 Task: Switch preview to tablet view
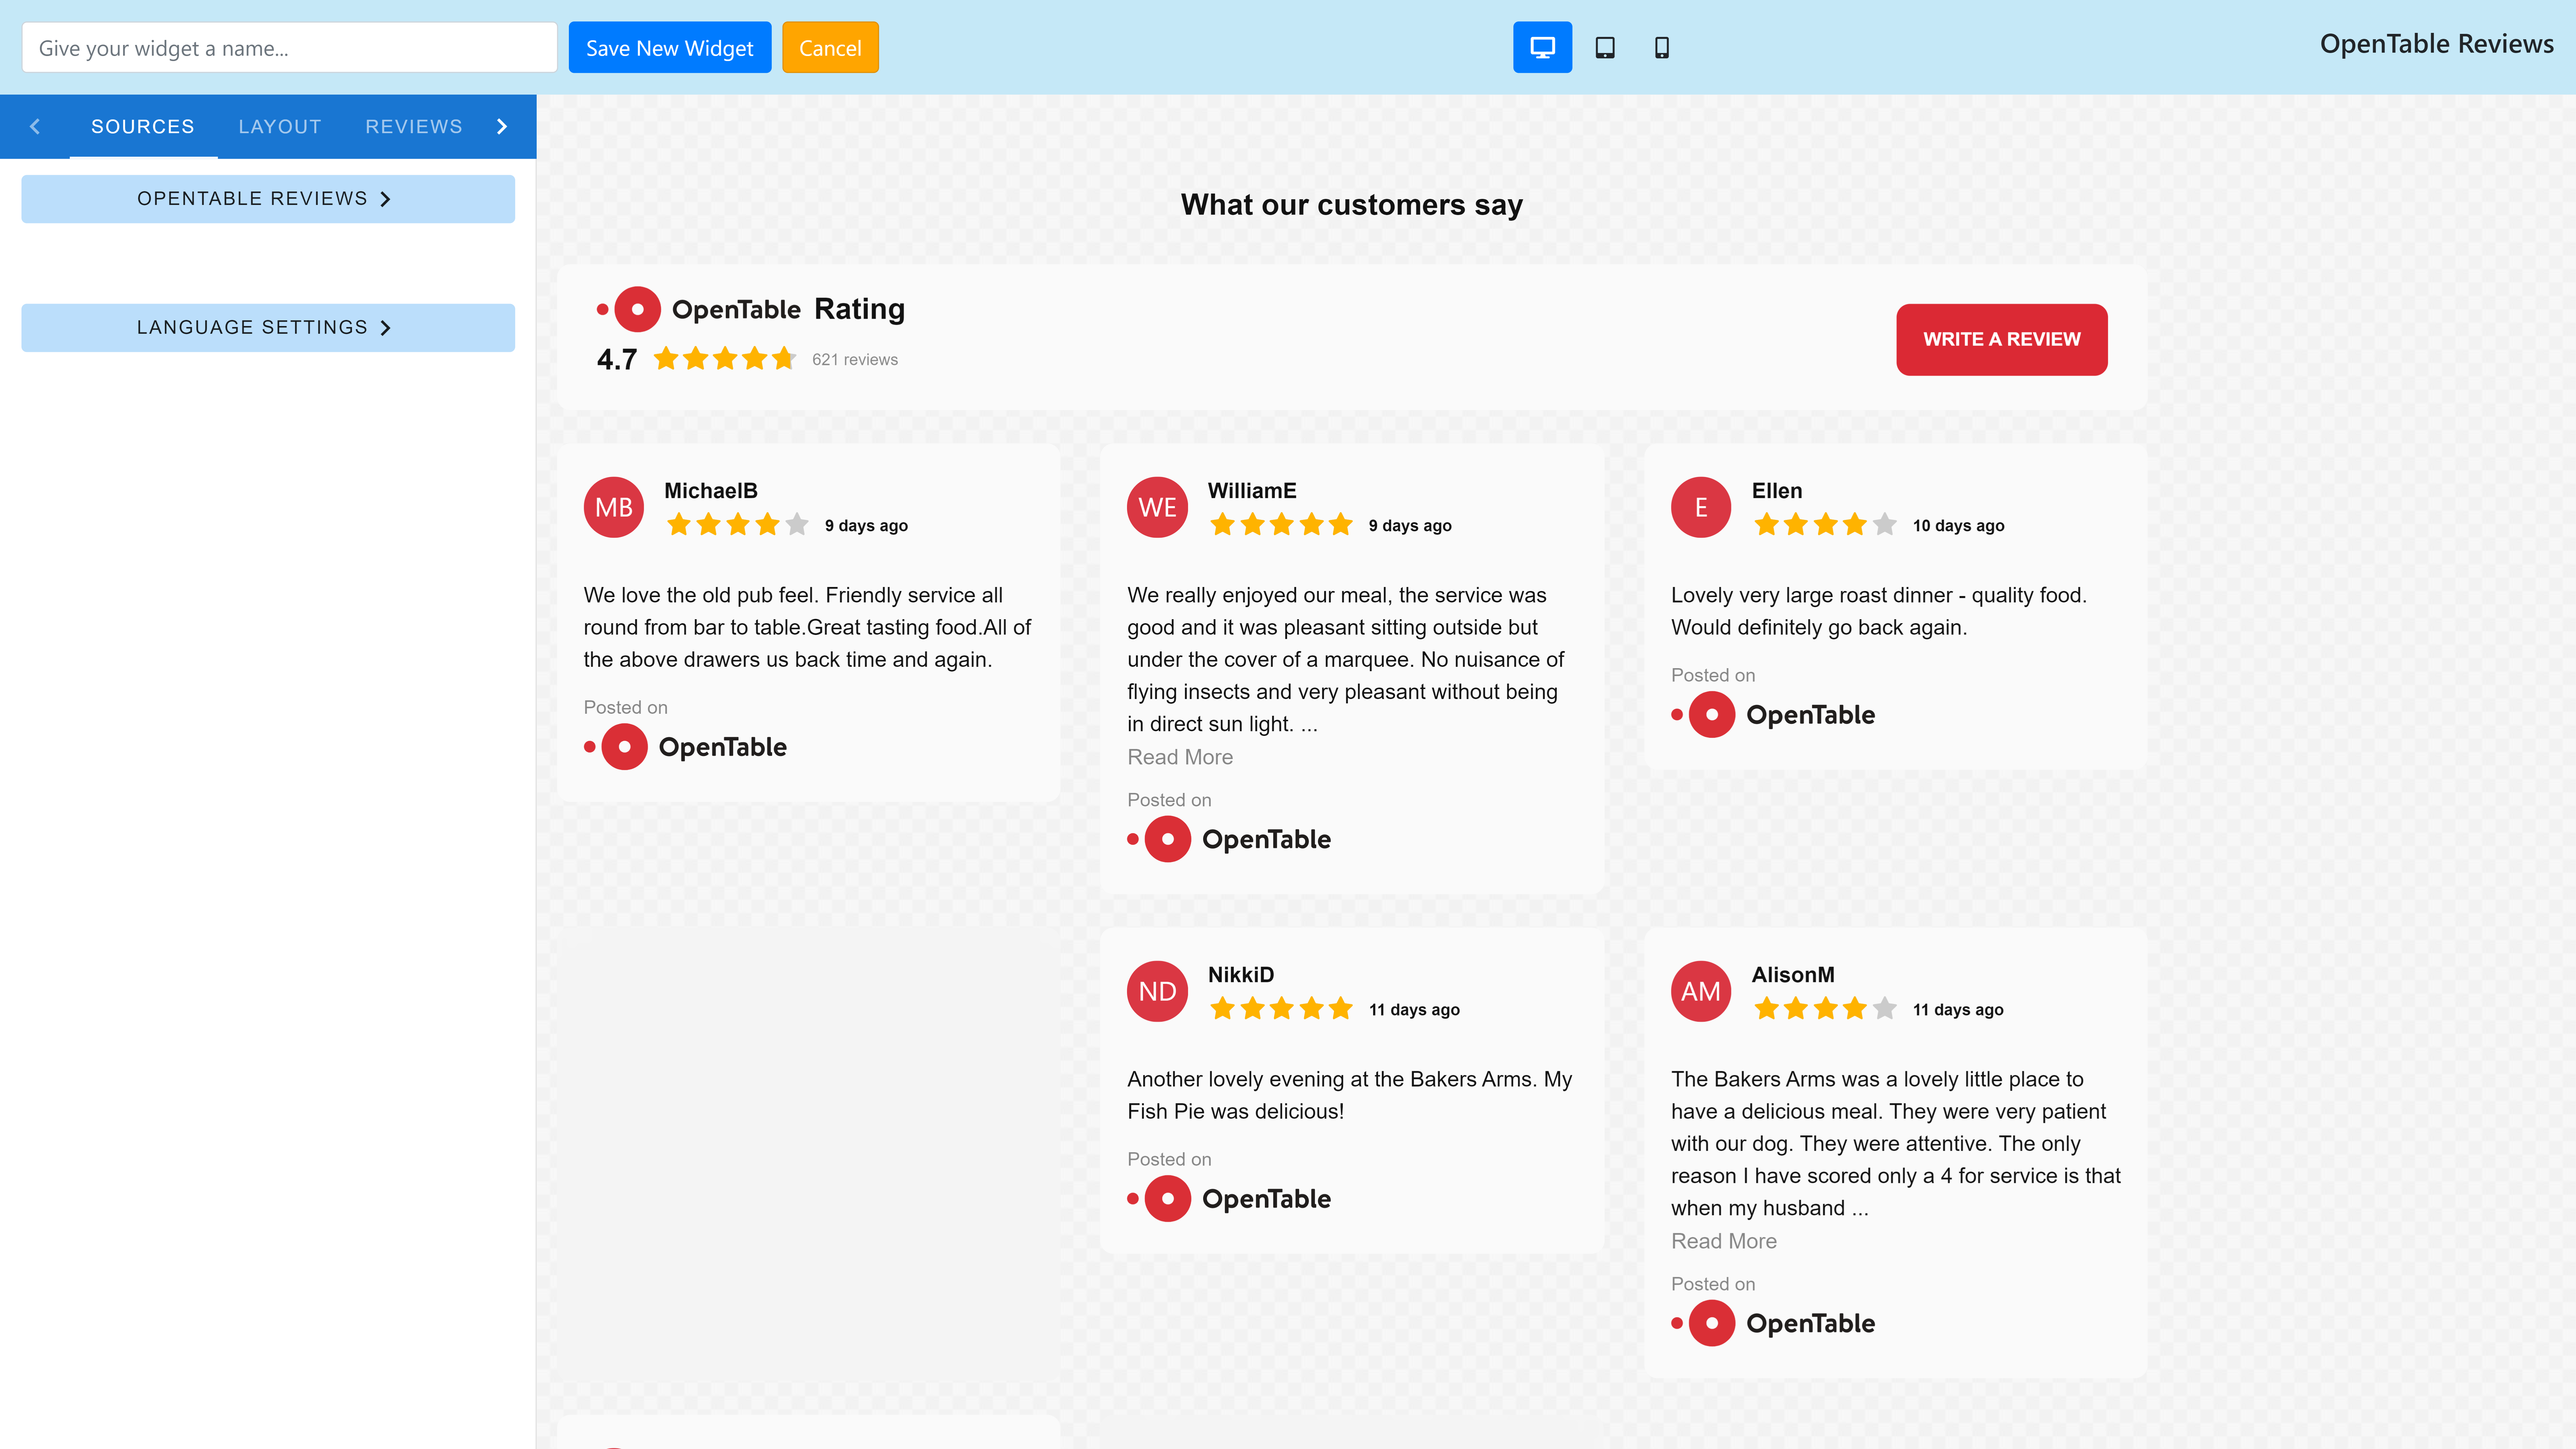click(1605, 47)
